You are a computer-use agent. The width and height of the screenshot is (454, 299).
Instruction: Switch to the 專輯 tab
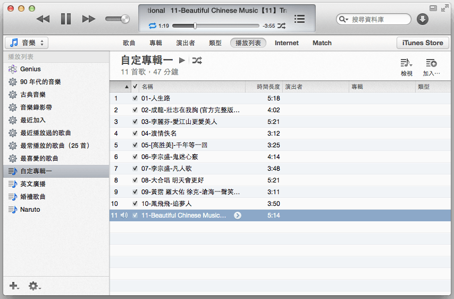[x=155, y=43]
